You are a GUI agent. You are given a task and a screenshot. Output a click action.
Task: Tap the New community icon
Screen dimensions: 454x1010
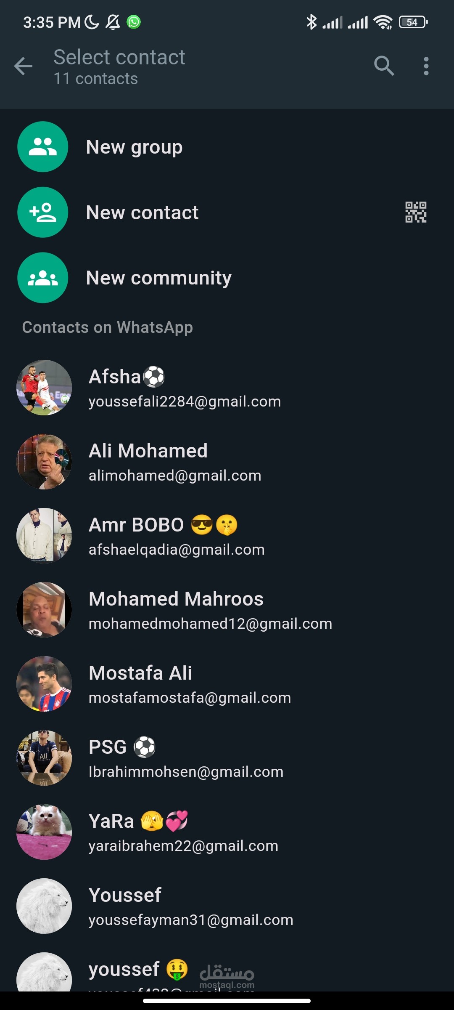coord(42,278)
